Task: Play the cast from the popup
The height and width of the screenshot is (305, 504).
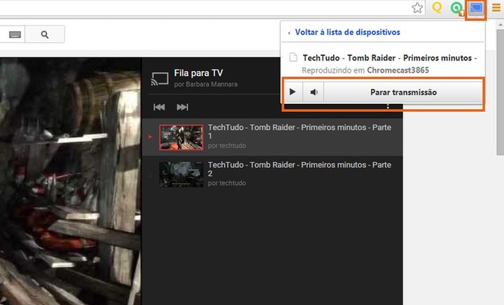Action: tap(292, 92)
